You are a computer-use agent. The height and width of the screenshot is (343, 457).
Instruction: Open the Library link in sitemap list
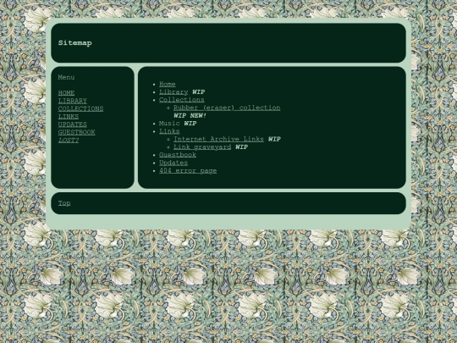pyautogui.click(x=173, y=92)
